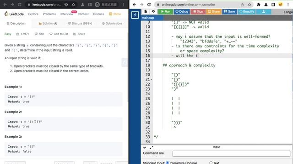
Task: Click the crossed-eye icon in LeetCode address bar
Action: pyautogui.click(x=66, y=5)
